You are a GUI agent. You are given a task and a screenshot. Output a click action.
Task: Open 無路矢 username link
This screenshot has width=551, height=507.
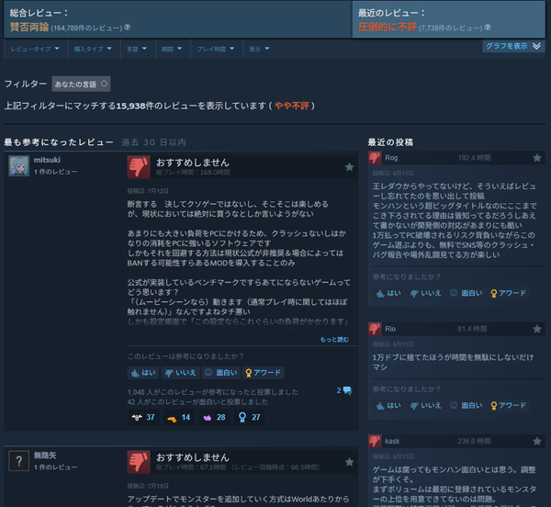tap(45, 456)
